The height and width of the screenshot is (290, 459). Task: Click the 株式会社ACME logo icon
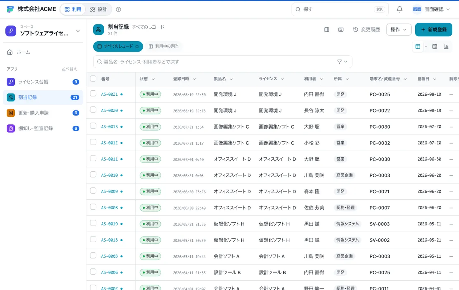click(x=10, y=9)
